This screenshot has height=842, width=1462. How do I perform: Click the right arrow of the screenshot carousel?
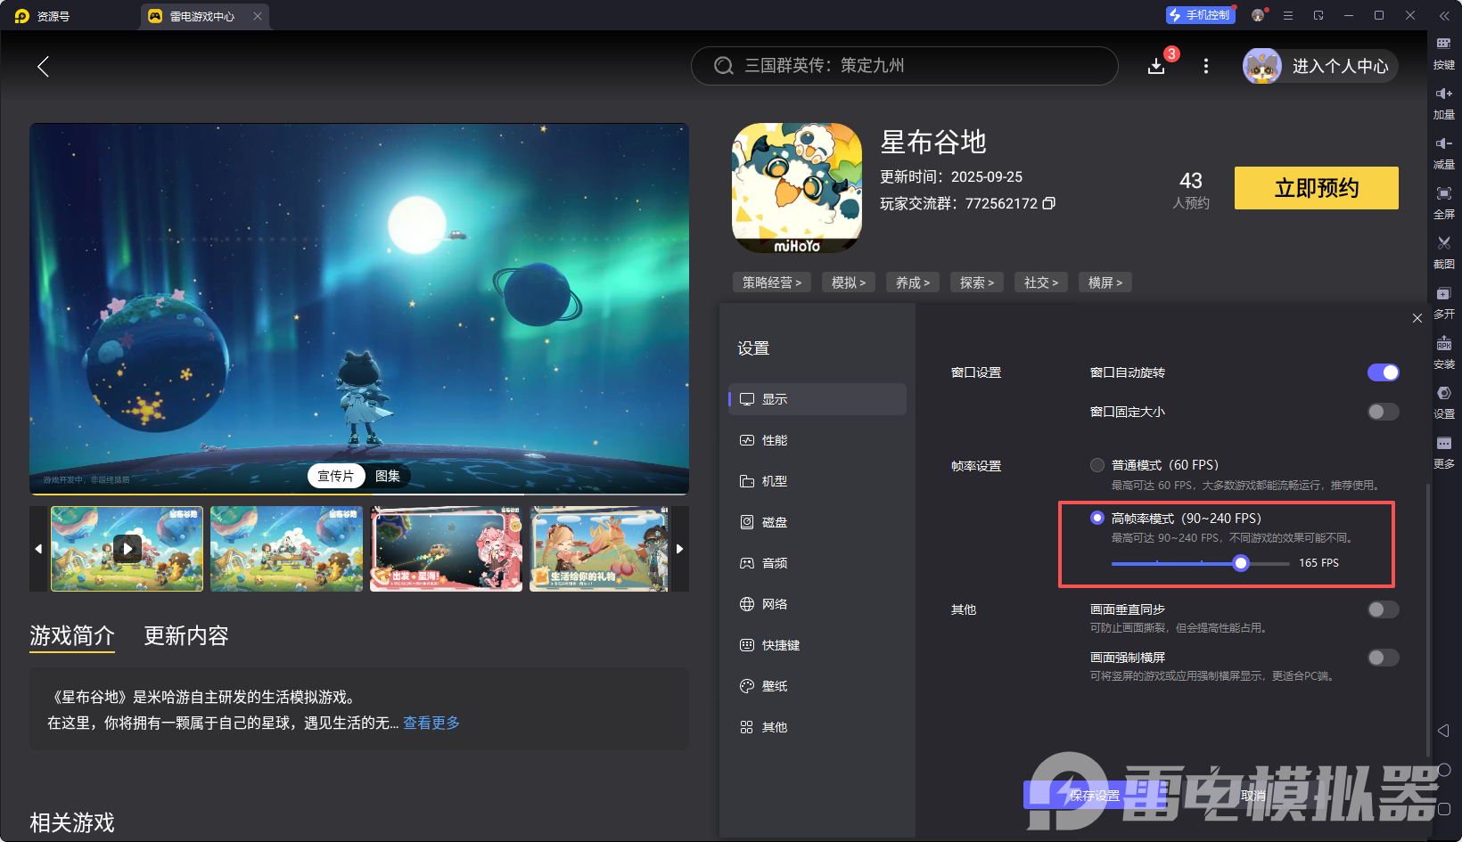coord(679,549)
